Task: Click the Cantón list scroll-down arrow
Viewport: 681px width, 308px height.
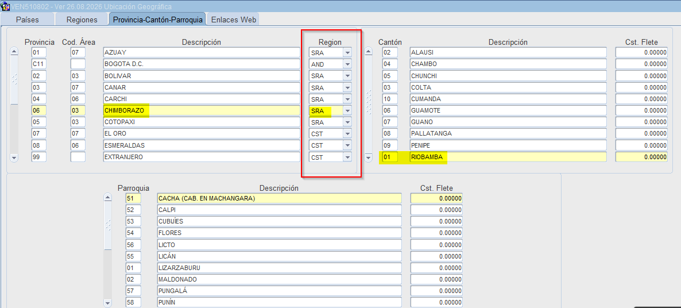Action: tap(368, 157)
